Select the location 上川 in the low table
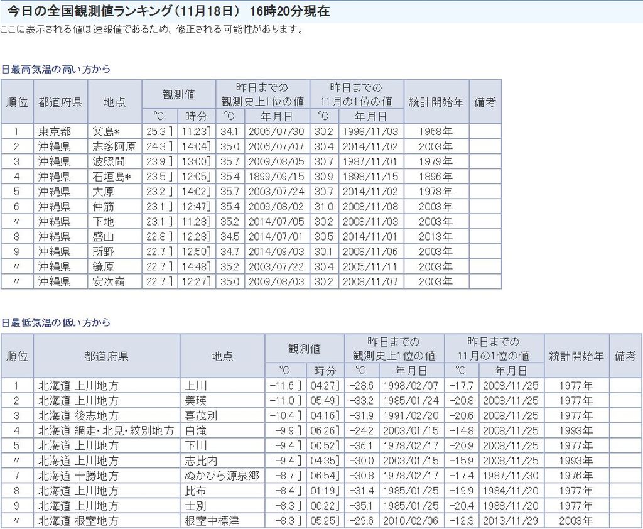 pos(196,386)
